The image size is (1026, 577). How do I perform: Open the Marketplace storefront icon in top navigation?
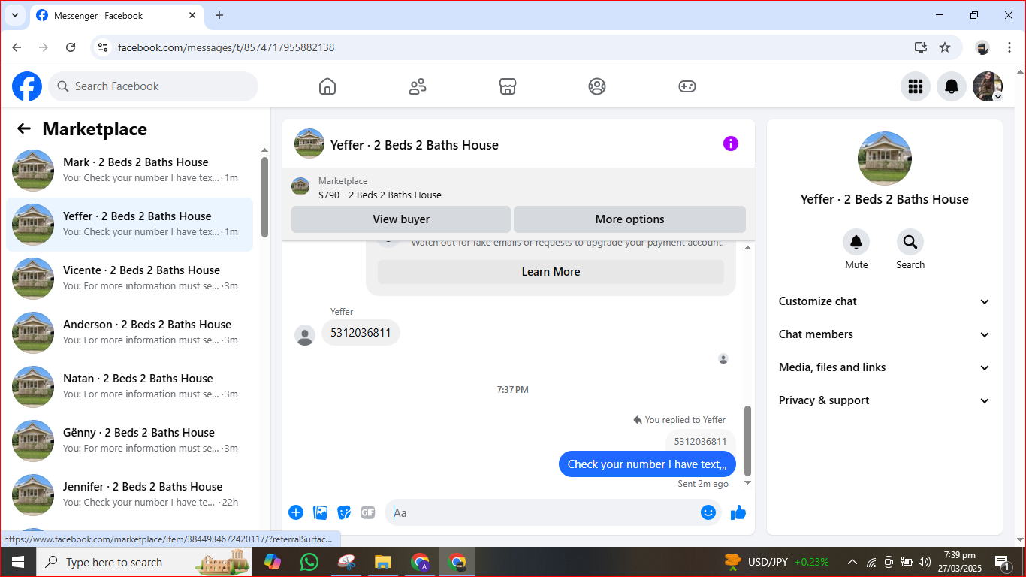508,86
